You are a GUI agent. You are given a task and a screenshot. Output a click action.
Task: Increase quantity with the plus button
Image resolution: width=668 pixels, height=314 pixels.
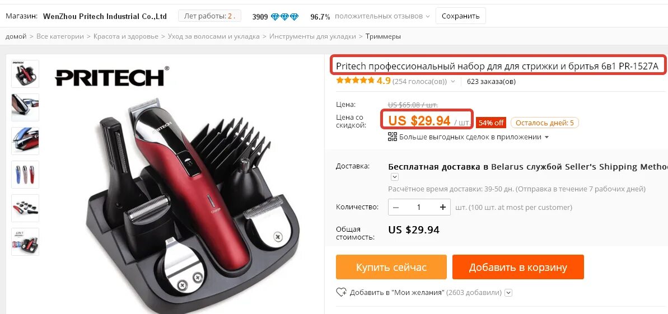pos(443,207)
